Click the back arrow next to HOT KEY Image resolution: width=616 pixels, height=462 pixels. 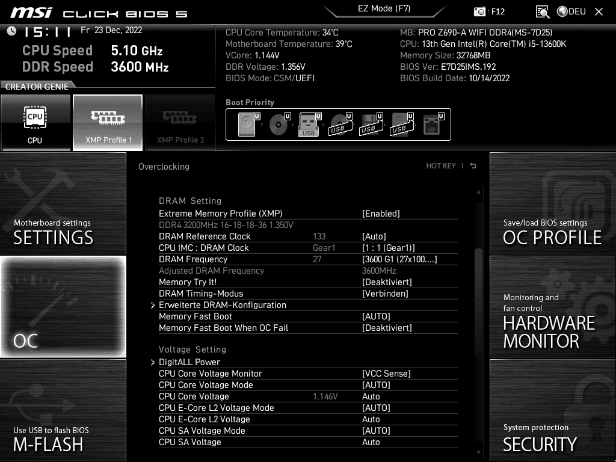pyautogui.click(x=473, y=166)
